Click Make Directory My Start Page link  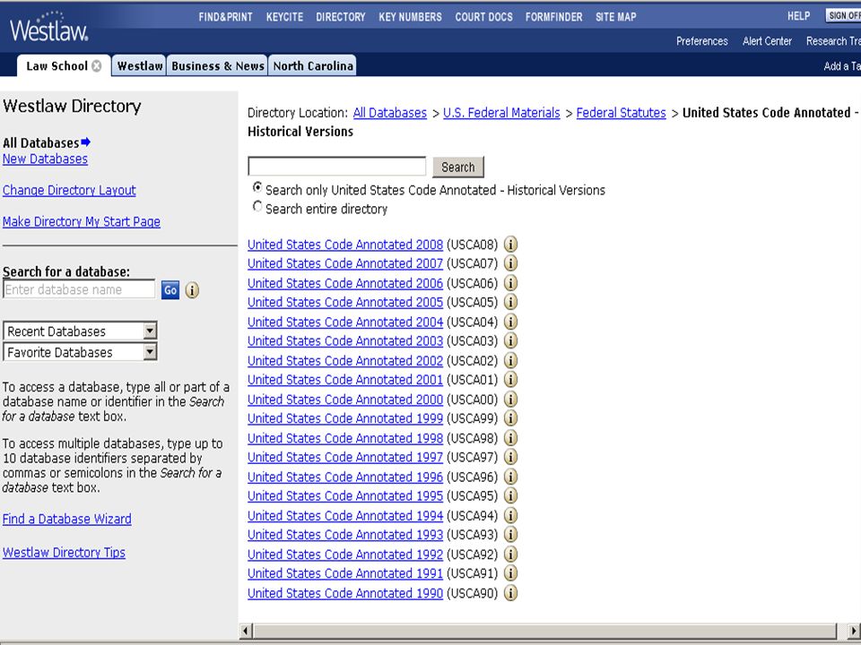(x=82, y=221)
